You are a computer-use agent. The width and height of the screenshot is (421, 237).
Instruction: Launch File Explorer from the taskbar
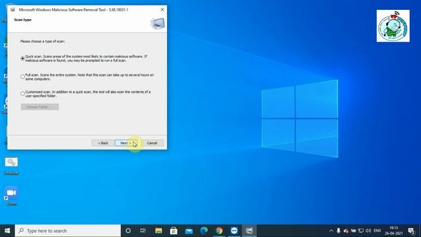(159, 230)
